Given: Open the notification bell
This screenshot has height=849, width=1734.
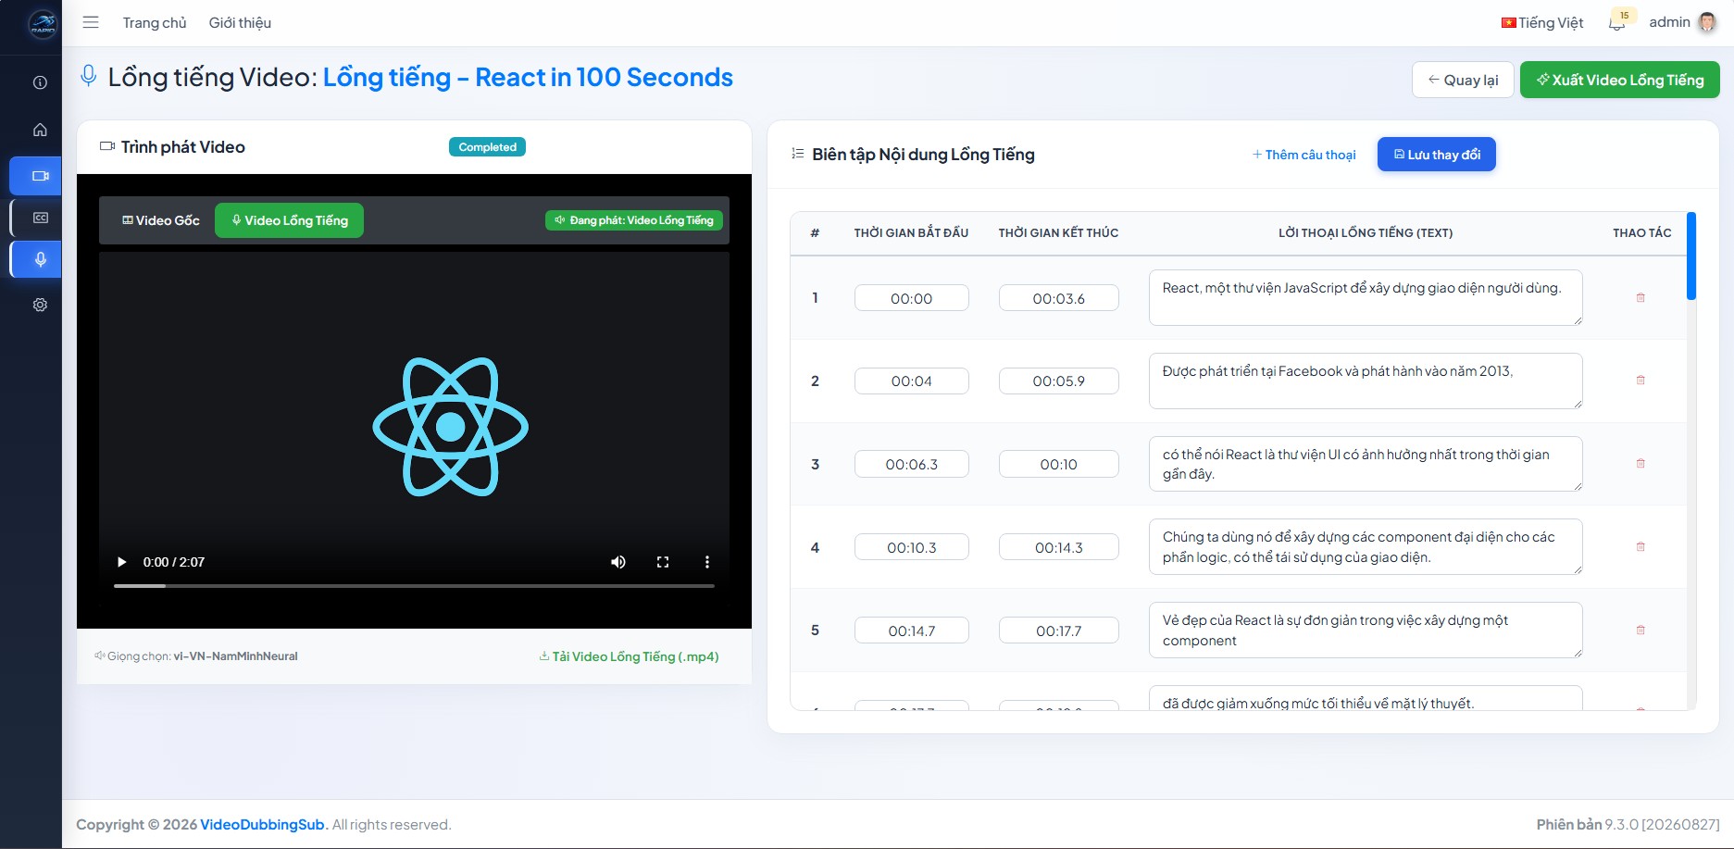Looking at the screenshot, I should point(1617,22).
